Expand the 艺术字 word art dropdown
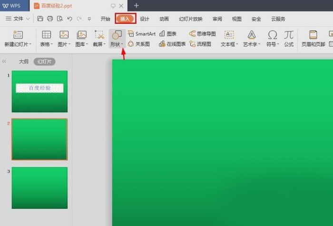The height and width of the screenshot is (226, 333). click(x=259, y=44)
